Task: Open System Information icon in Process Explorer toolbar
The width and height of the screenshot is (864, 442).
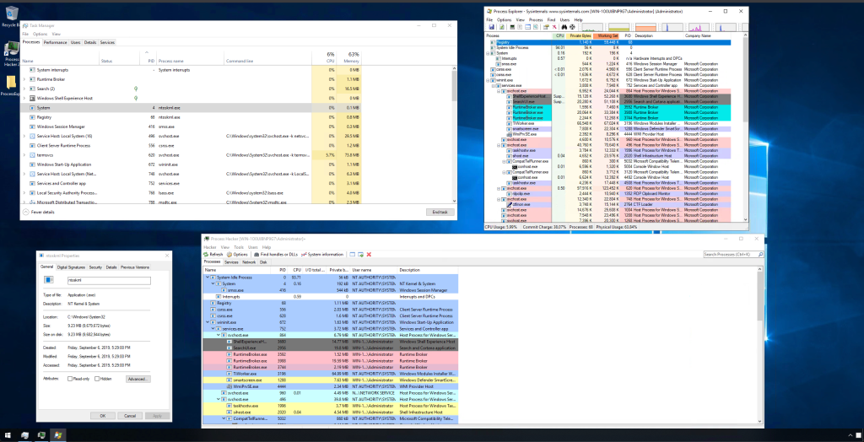Action: click(x=512, y=27)
